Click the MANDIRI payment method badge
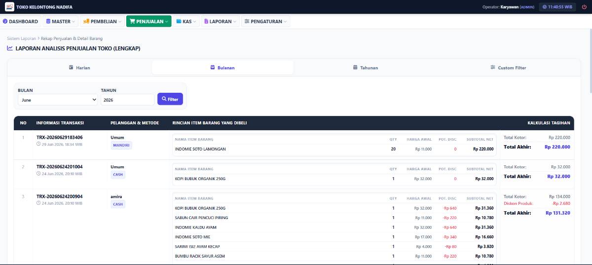 coord(121,145)
